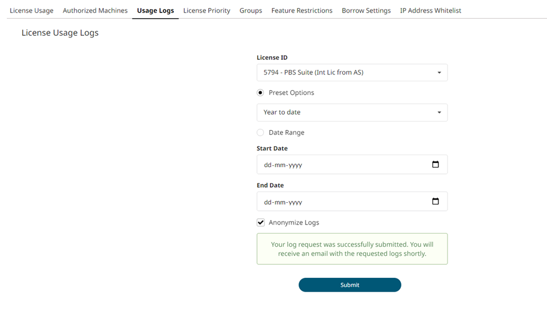Select the Preset Options radio button
547x316 pixels.
[260, 93]
